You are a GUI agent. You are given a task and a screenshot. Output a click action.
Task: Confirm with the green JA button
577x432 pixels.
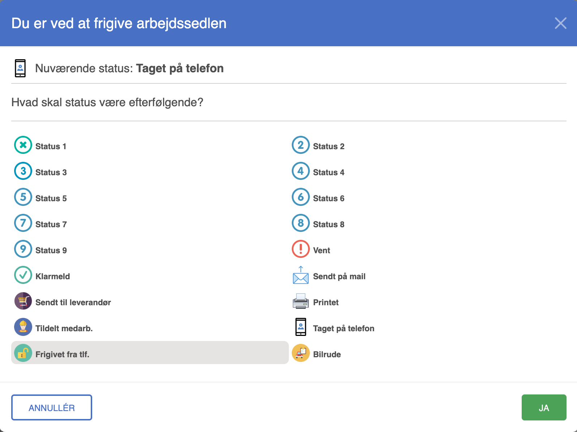[x=544, y=407]
